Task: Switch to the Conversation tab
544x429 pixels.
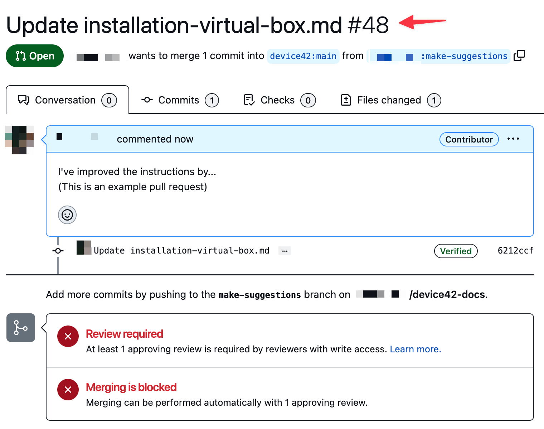Action: (x=67, y=100)
